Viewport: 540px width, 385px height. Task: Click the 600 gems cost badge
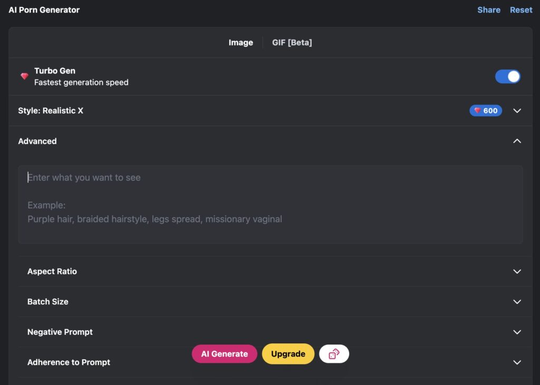pos(486,111)
